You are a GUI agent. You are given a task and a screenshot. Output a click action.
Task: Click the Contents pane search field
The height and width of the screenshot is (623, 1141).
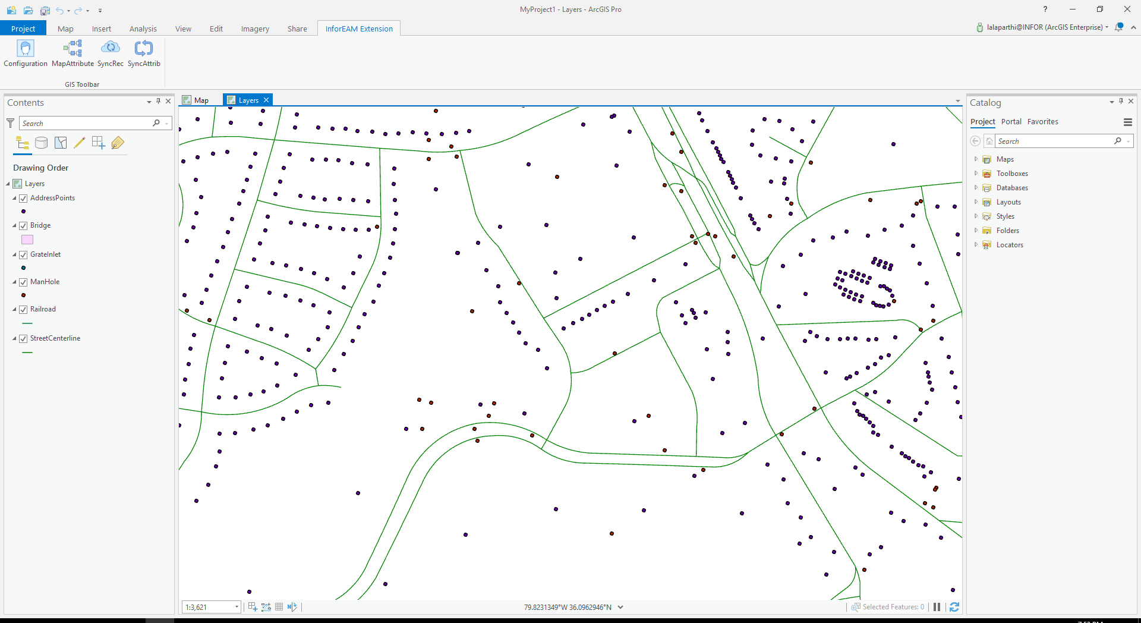86,123
